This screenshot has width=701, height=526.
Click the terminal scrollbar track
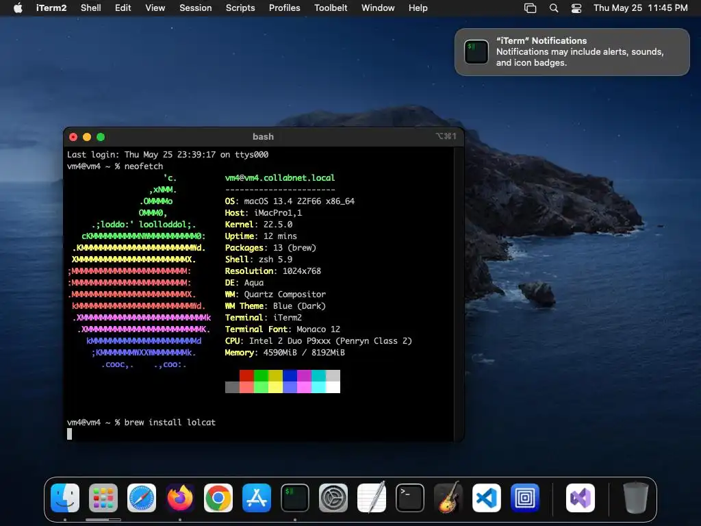coord(457,293)
